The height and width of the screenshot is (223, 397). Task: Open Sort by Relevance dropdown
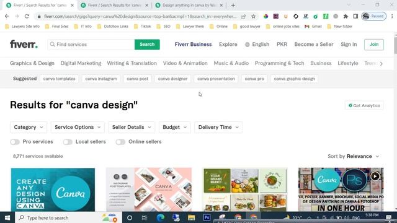pos(354,156)
